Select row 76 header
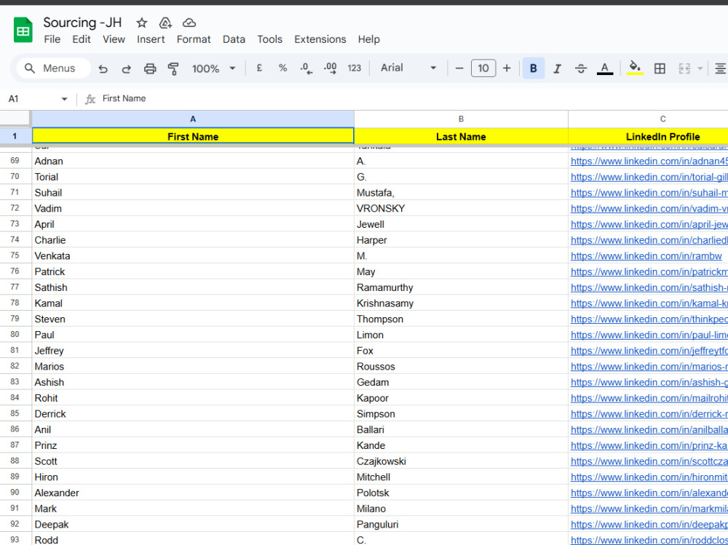Image resolution: width=728 pixels, height=545 pixels. pos(15,271)
